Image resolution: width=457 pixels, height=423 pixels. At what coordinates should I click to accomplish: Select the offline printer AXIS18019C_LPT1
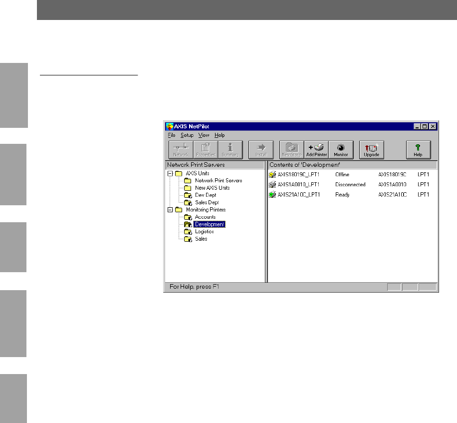(x=298, y=174)
